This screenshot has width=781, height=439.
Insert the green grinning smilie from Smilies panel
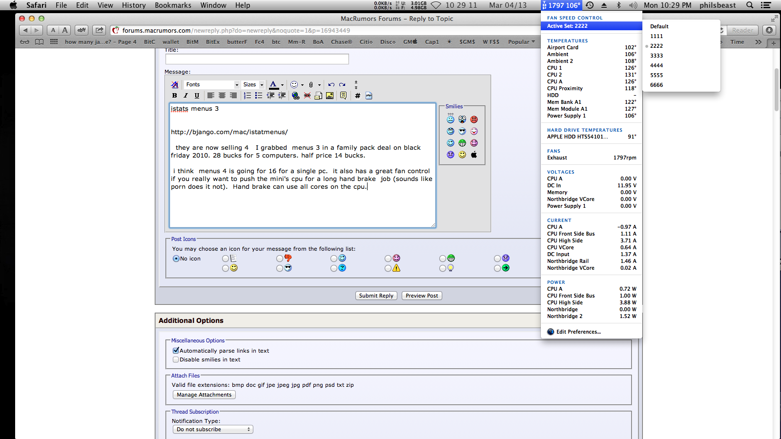[462, 143]
